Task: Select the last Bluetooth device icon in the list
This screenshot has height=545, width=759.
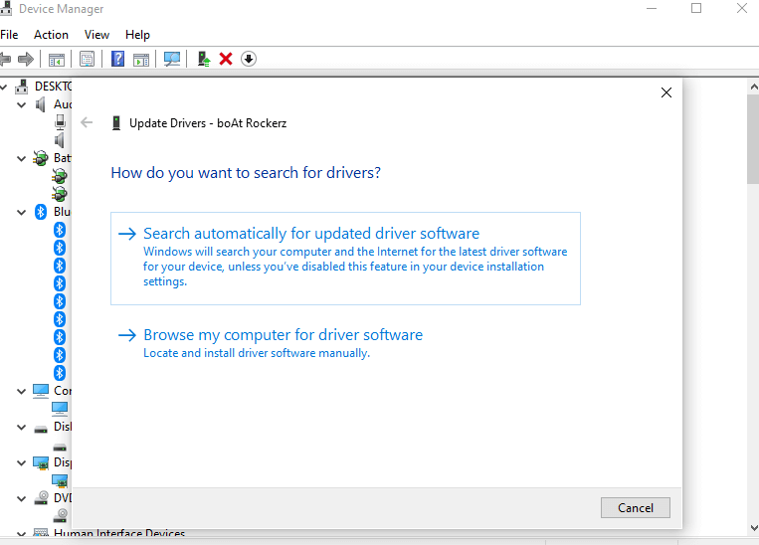Action: pyautogui.click(x=60, y=373)
